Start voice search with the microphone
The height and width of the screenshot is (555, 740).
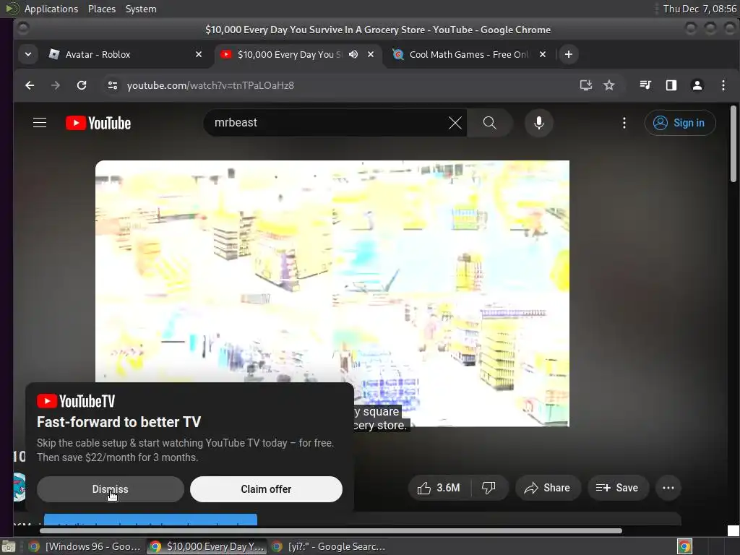[538, 123]
